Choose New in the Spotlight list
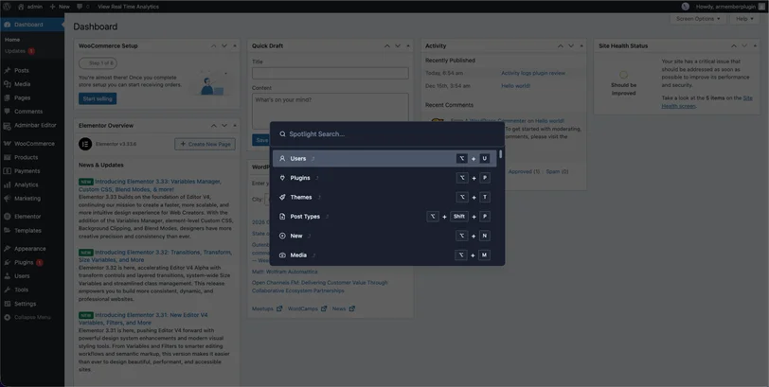Image resolution: width=769 pixels, height=387 pixels. pos(384,236)
